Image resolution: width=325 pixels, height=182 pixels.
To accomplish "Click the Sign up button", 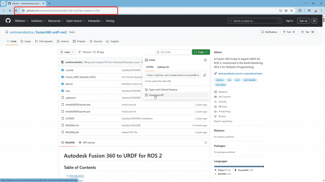I will tap(303, 21).
